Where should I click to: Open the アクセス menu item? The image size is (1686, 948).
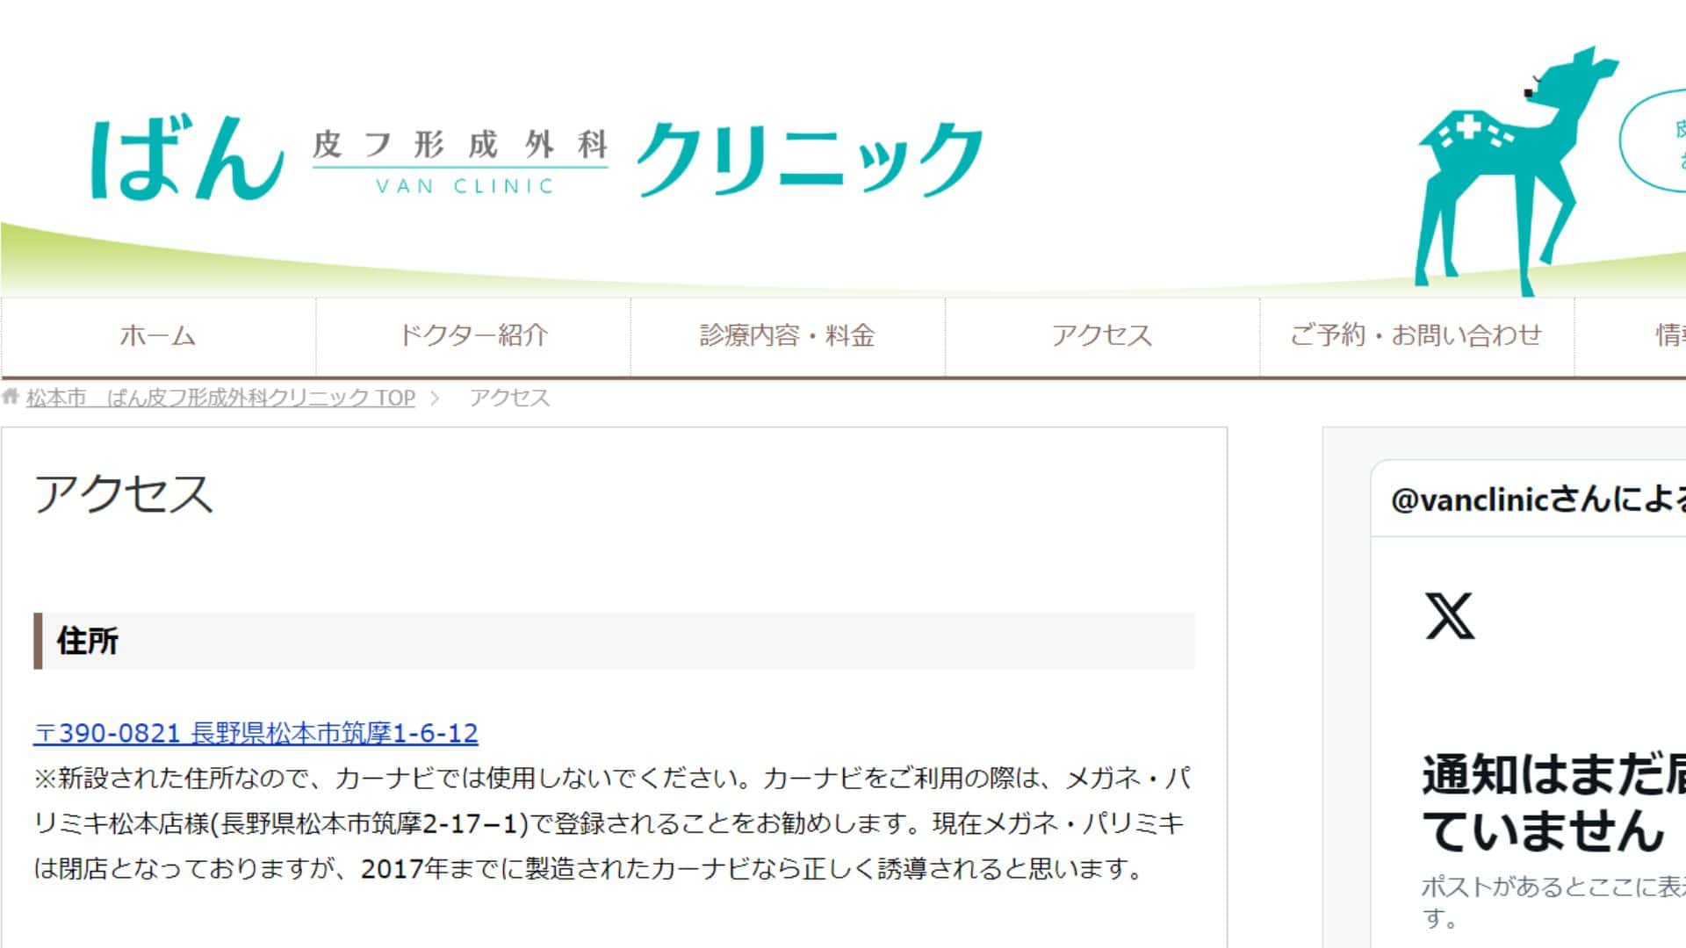1102,335
